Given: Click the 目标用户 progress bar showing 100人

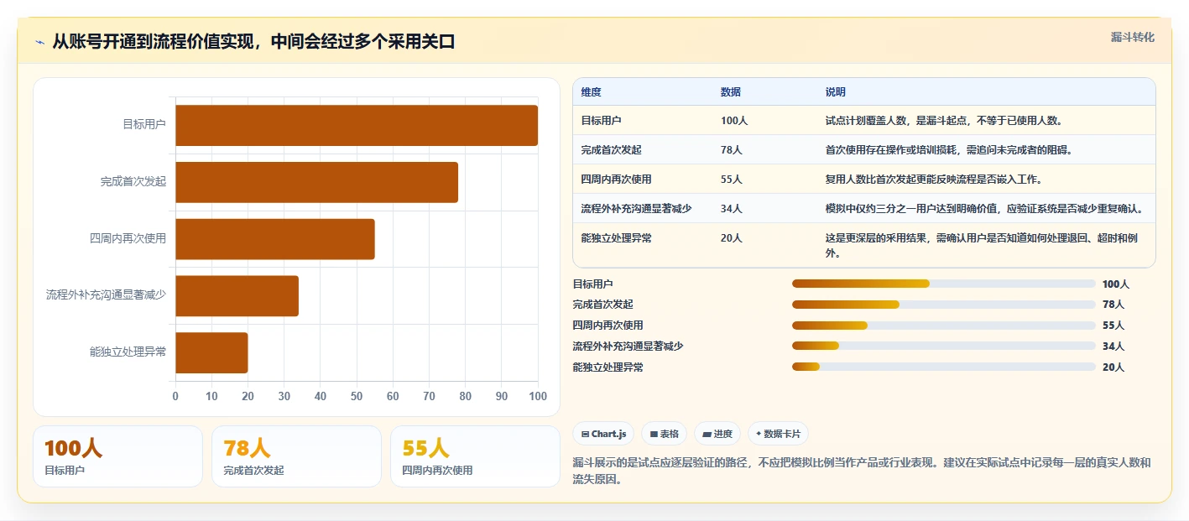Looking at the screenshot, I should tap(944, 284).
